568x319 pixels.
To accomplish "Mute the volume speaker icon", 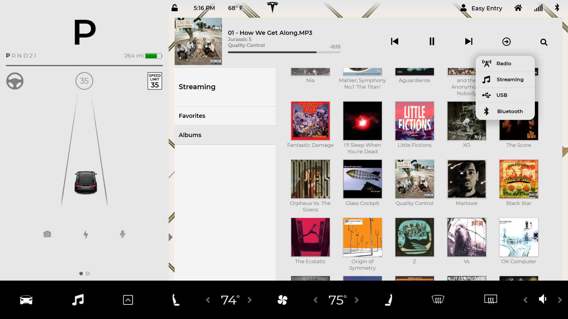I will [543, 300].
